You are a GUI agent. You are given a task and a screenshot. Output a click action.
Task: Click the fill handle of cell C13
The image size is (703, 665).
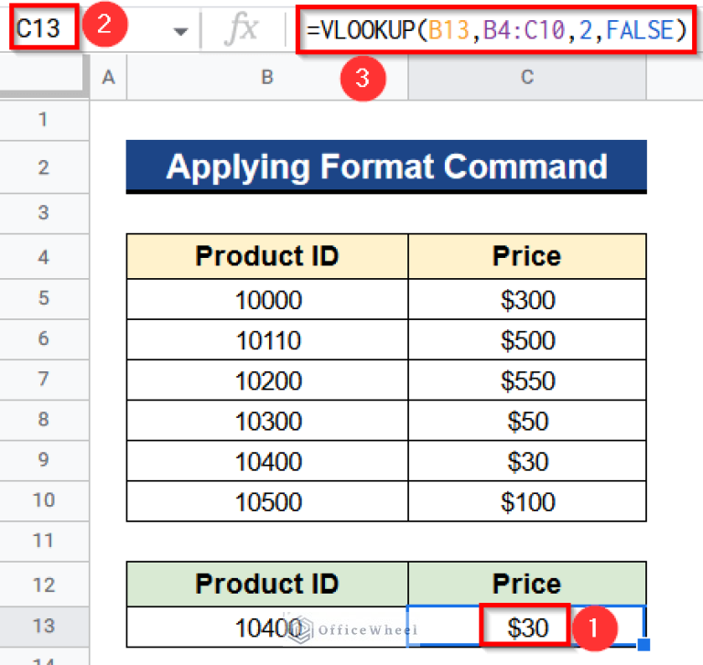(645, 646)
